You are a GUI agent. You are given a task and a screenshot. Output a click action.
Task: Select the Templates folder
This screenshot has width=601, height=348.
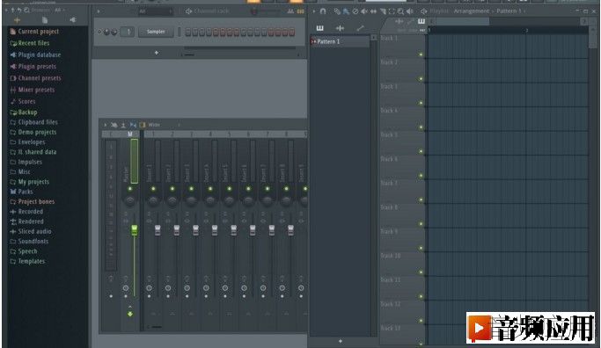click(27, 261)
